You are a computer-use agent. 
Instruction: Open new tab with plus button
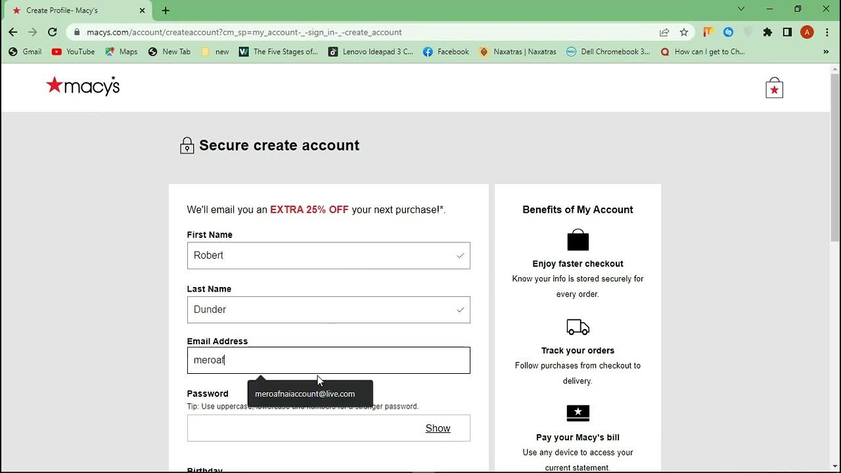pyautogui.click(x=166, y=11)
